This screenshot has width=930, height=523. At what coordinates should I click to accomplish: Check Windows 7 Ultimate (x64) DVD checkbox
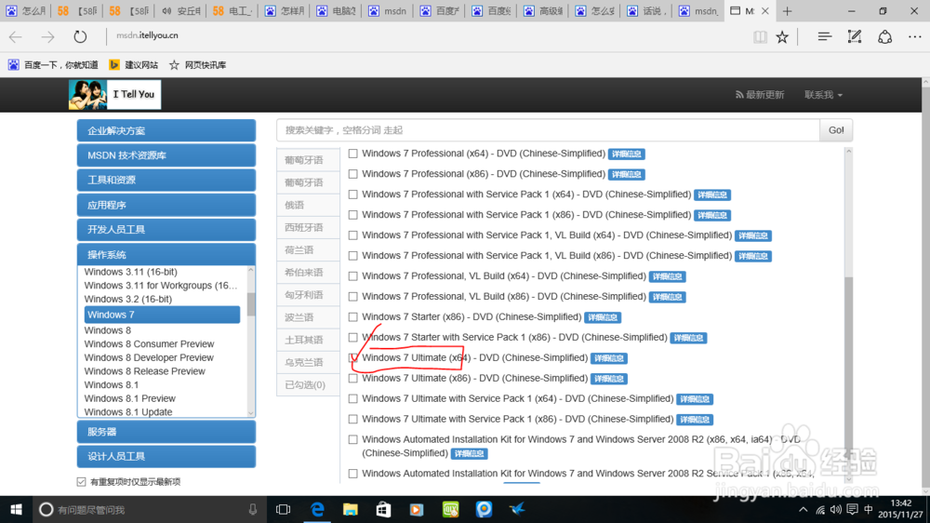(x=352, y=358)
